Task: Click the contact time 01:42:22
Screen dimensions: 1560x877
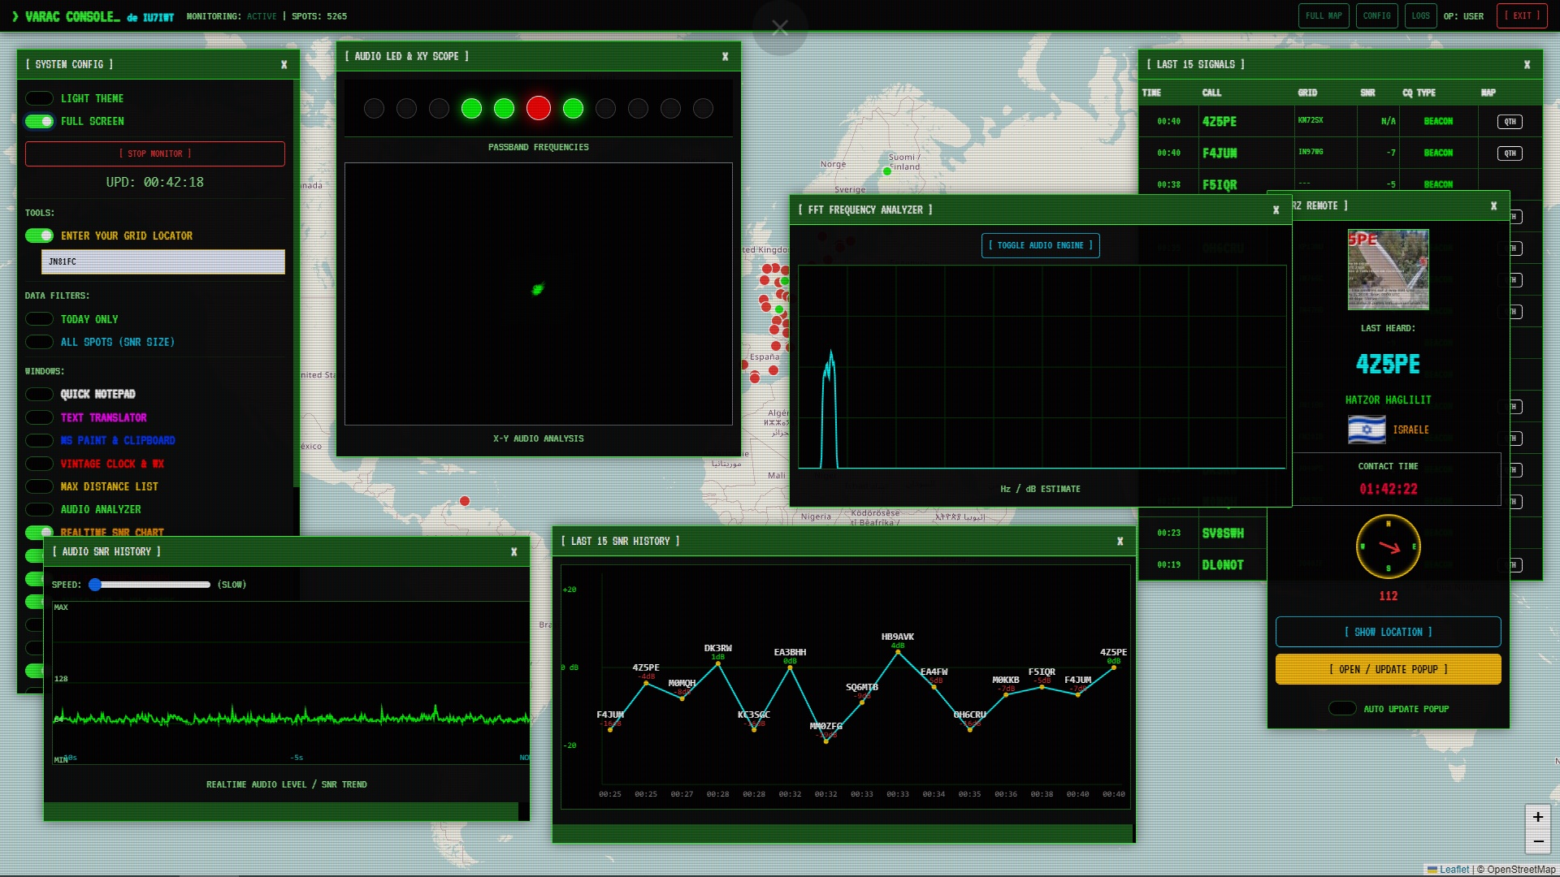Action: 1388,489
